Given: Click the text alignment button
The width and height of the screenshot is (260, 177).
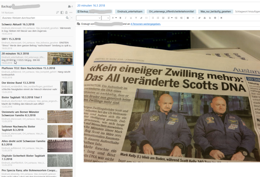Looking at the screenshot, I should [x=169, y=18].
